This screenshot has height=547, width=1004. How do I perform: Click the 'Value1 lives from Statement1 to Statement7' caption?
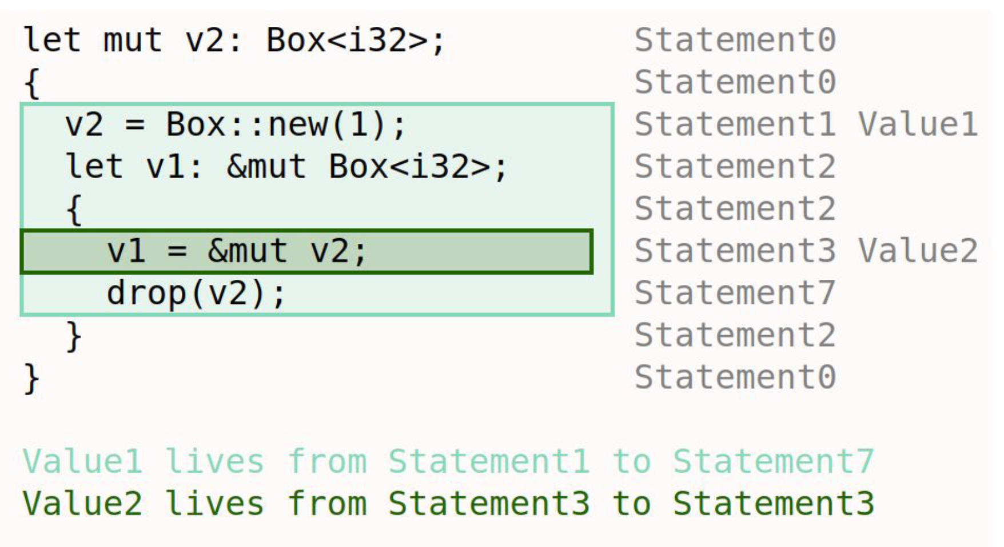(448, 461)
